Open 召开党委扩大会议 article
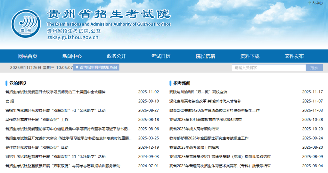This screenshot has width=328, height=173. point(69,138)
